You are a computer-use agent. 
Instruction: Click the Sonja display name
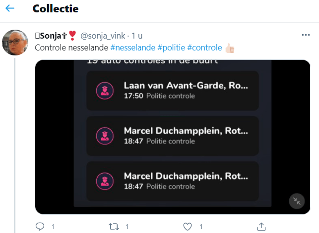[x=51, y=36]
